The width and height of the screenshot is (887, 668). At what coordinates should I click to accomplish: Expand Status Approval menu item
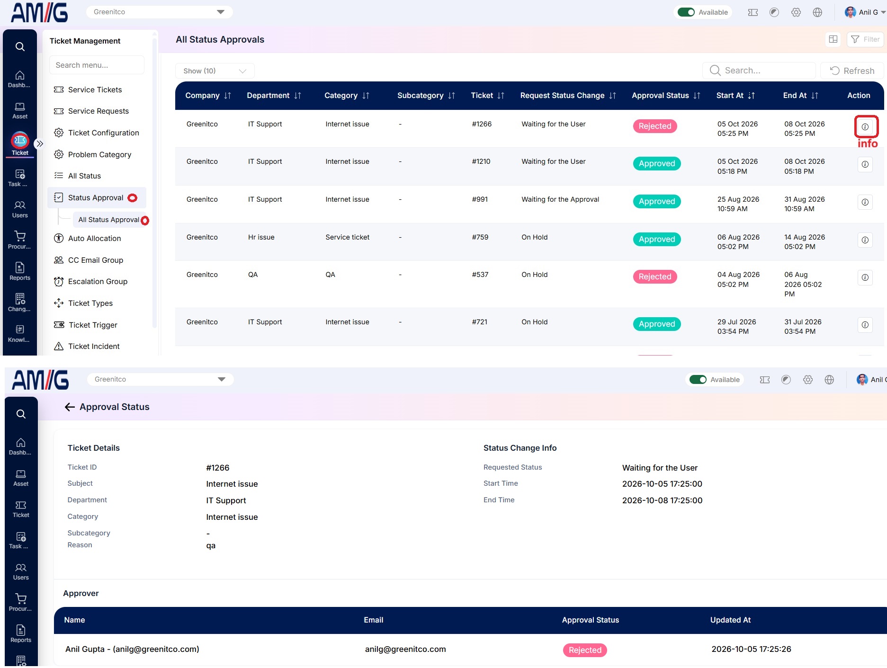click(97, 197)
